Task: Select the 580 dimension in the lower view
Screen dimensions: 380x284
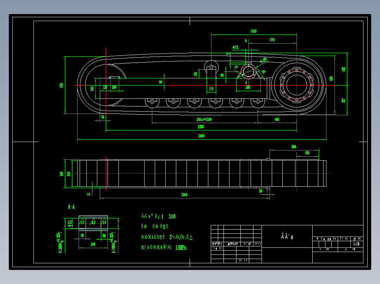Action: coord(294,147)
